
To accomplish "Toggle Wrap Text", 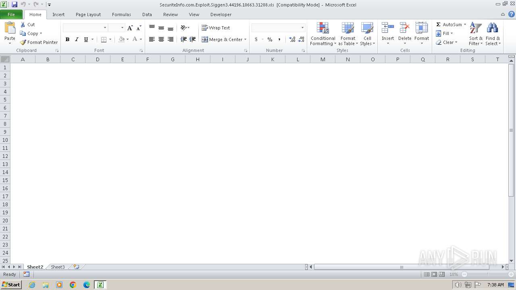I will pyautogui.click(x=216, y=28).
